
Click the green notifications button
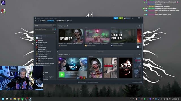click(121, 18)
